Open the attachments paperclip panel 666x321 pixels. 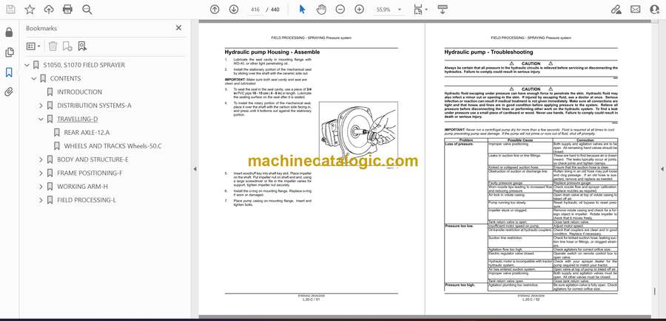[9, 92]
